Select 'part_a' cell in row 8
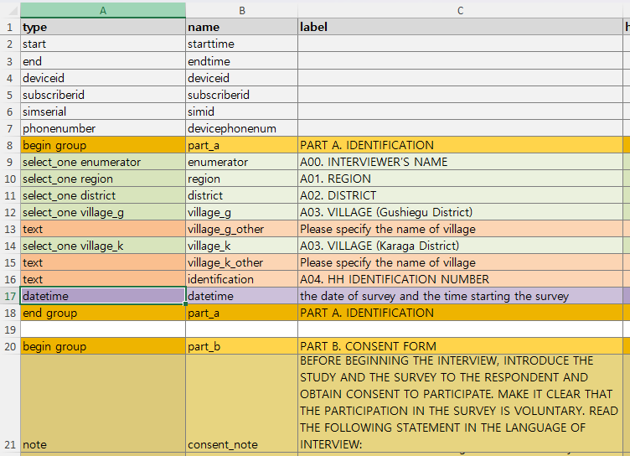630x456 pixels. point(242,145)
